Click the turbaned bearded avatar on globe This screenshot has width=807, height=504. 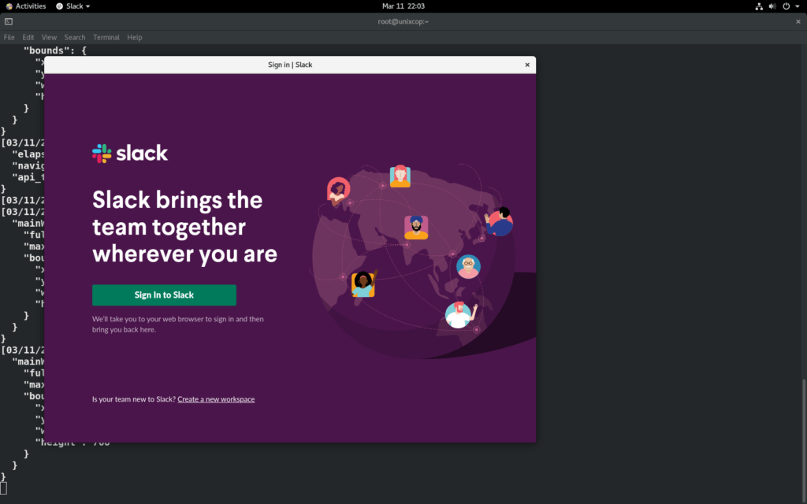click(416, 228)
